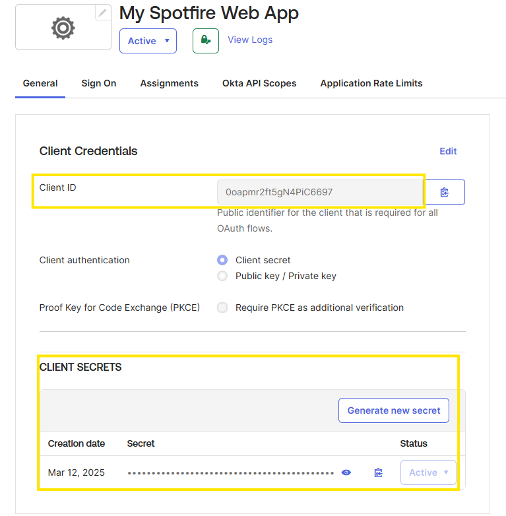506x516 pixels.
Task: Open the secret's Active status dropdown
Action: (428, 472)
